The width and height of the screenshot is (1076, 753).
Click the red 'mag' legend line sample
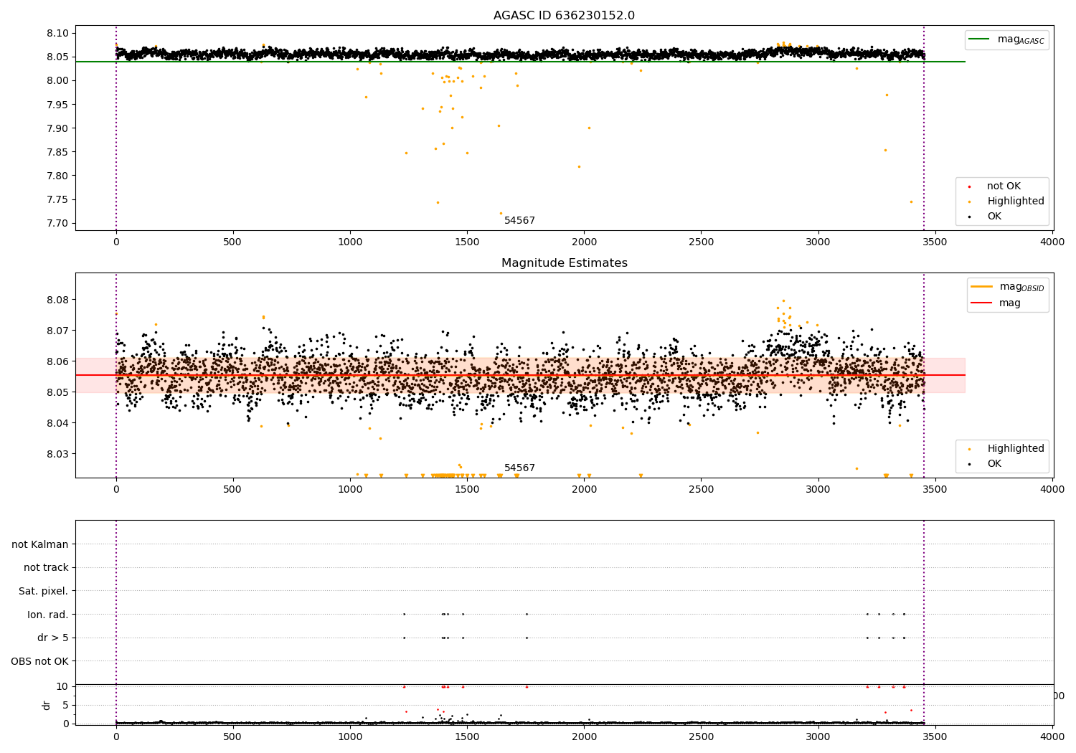pyautogui.click(x=981, y=303)
